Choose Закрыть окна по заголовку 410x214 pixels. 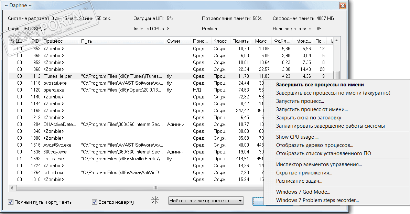click(309, 118)
